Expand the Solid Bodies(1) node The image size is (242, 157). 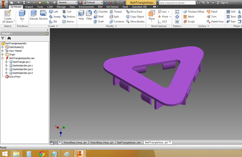[x=2, y=47]
